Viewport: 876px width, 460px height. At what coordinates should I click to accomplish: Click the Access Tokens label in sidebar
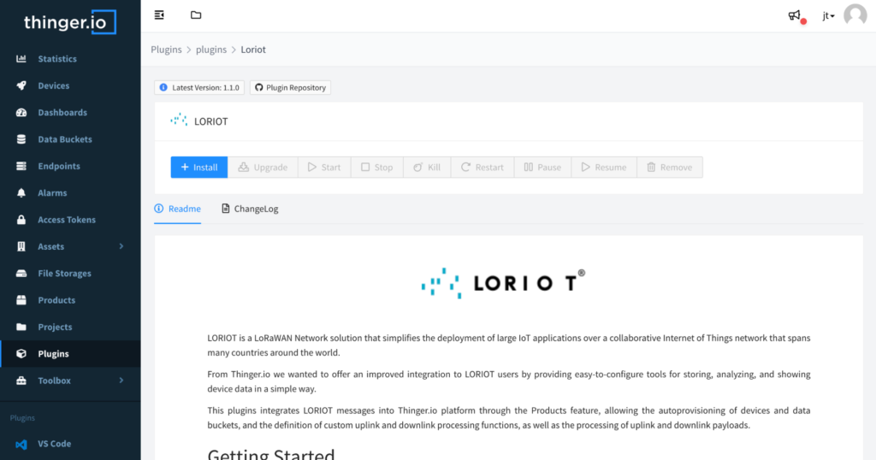pos(67,220)
